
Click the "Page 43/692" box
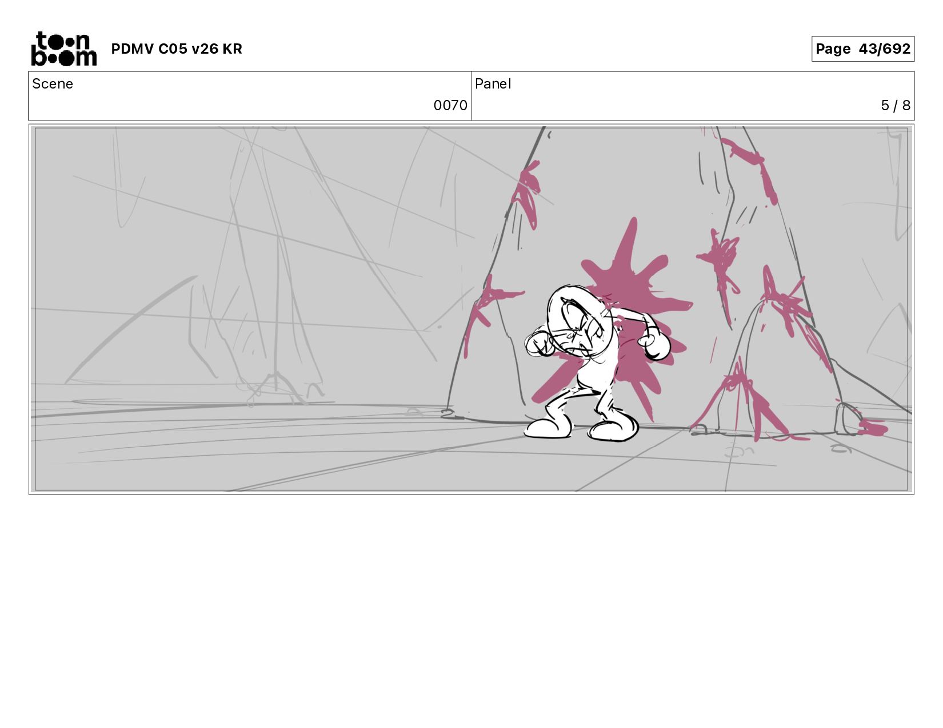point(863,49)
